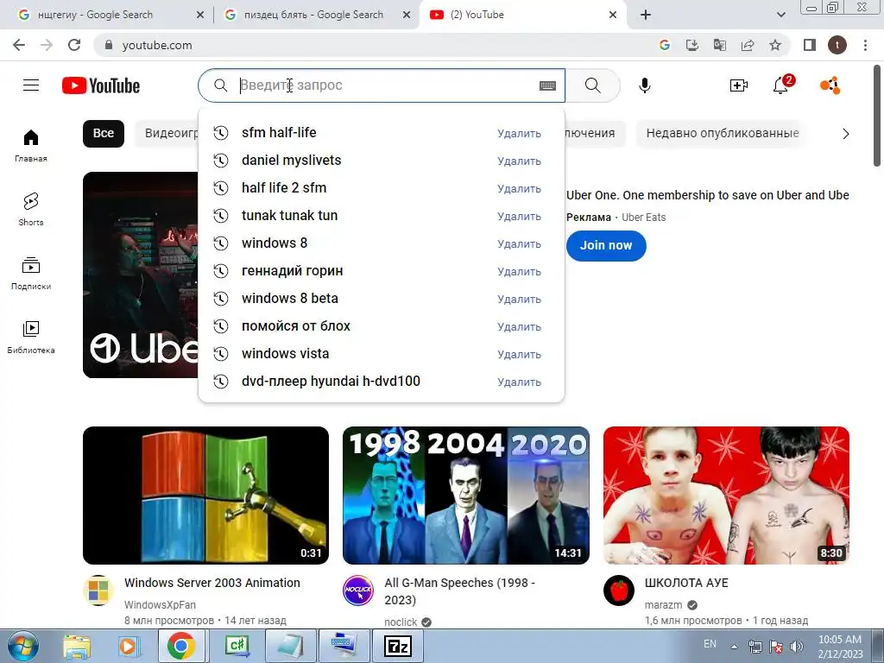The image size is (884, 663).
Task: Remove 'sfm half-life' with Удалить
Action: [519, 133]
